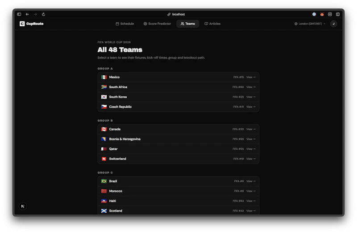The image size is (357, 233).
Task: Select the Scotland team name
Action: click(116, 211)
